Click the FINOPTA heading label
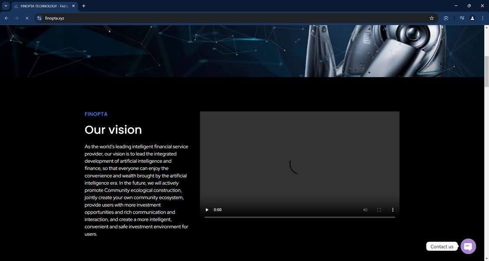 coord(96,114)
